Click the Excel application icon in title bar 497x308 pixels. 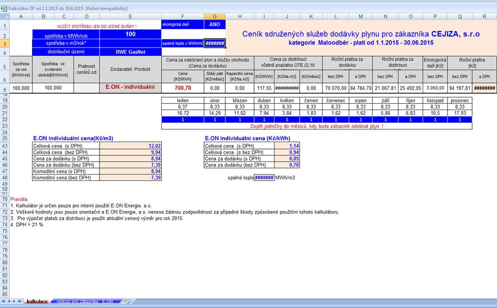4,9
